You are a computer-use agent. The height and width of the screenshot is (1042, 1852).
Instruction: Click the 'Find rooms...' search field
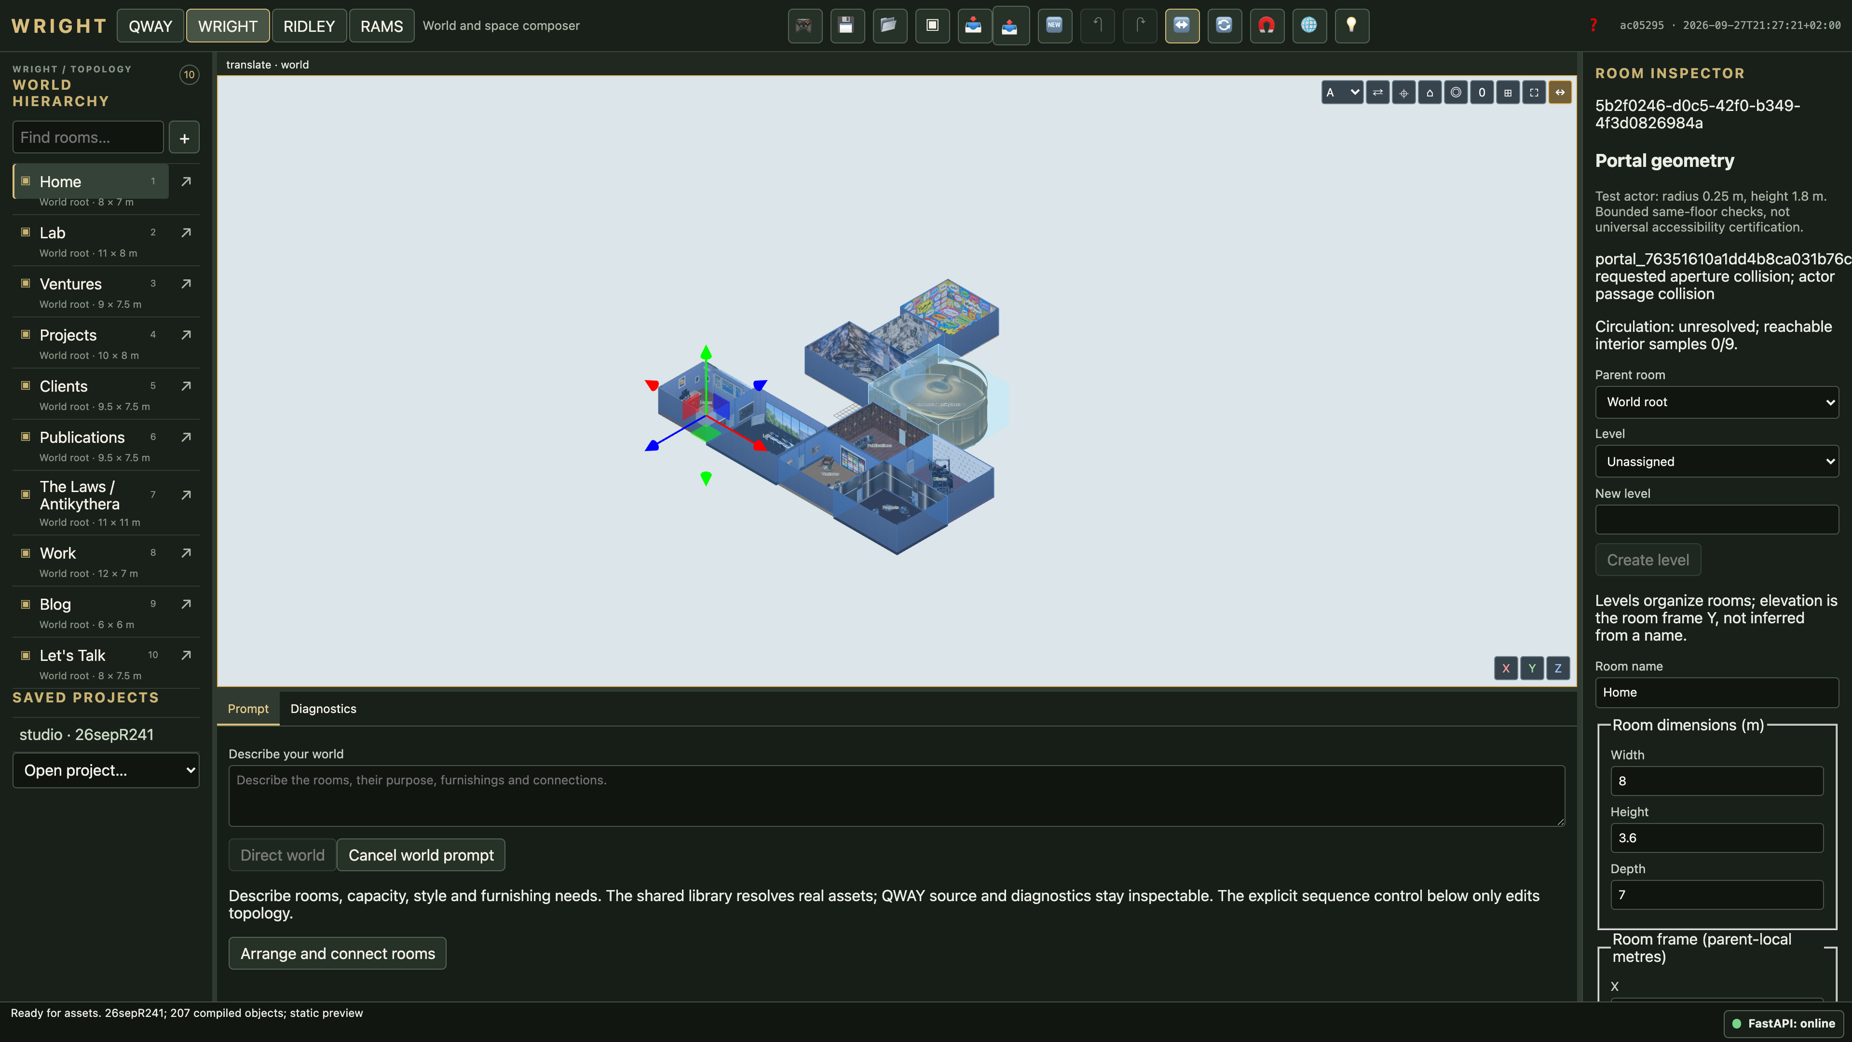88,137
